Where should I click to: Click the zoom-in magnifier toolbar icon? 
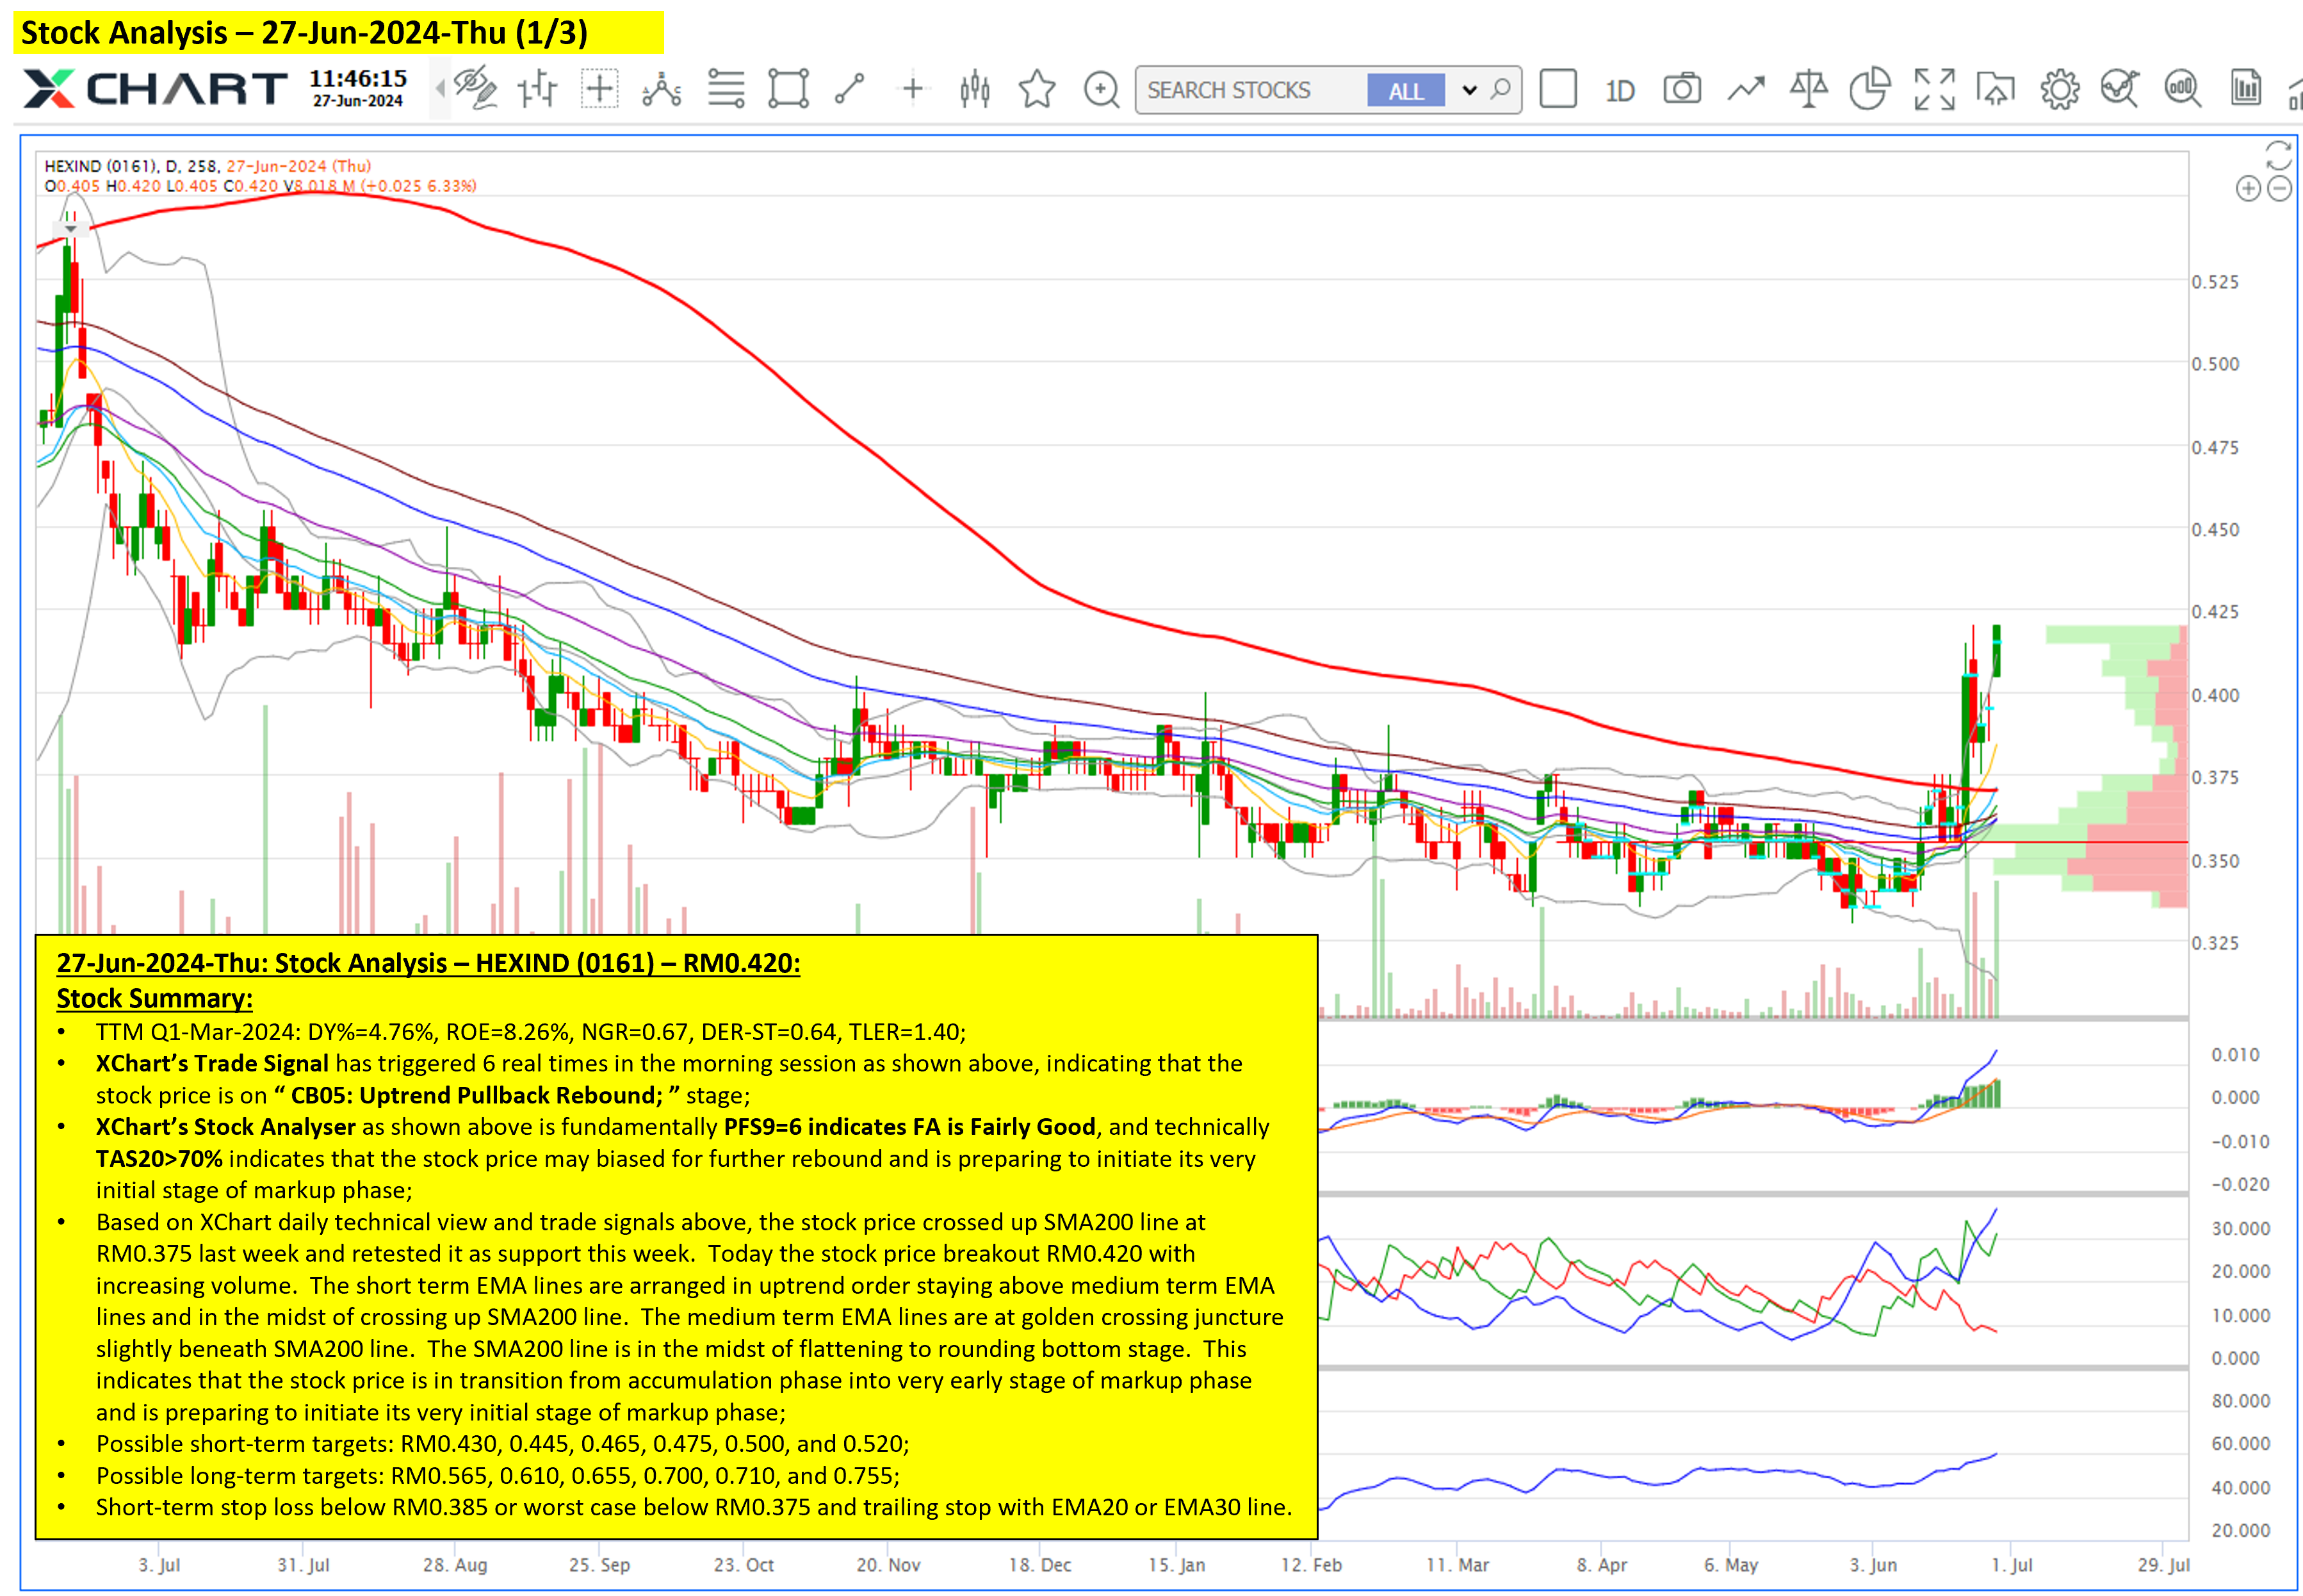click(1101, 89)
